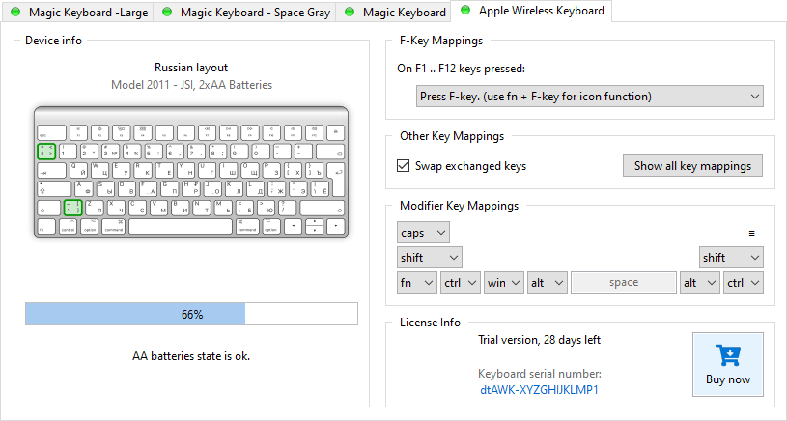This screenshot has width=787, height=421.
Task: Open the right ctrl modifier dropdown
Action: (744, 283)
